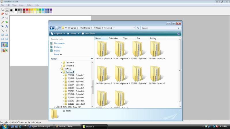Viewport: 230px width, 129px height.
Task: Activate the Pick Color eyedropper tool
Action: [x=3, y=18]
